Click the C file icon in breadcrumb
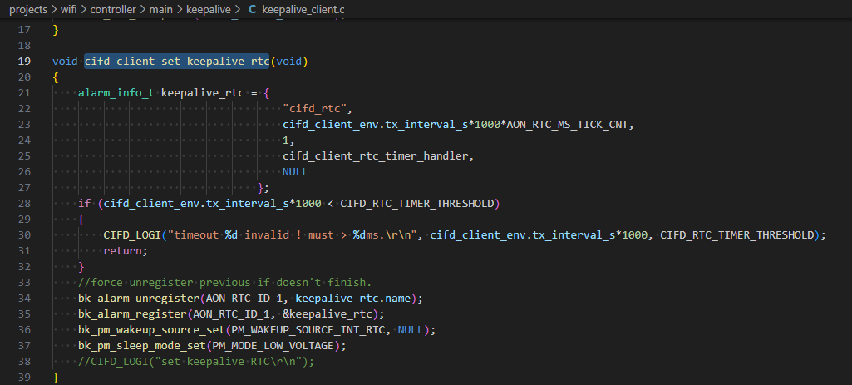The image size is (852, 385). 252,10
